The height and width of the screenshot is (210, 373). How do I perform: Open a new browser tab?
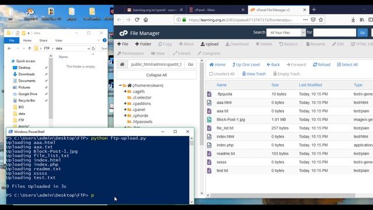(314, 9)
